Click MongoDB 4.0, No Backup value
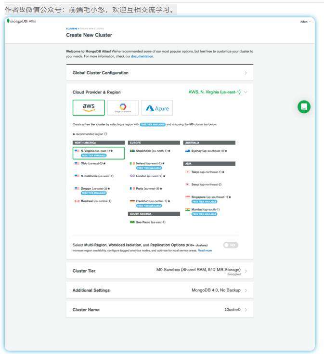The height and width of the screenshot is (354, 324). pyautogui.click(x=216, y=290)
